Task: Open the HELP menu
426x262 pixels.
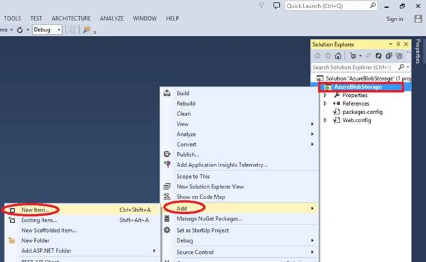Action: tap(173, 18)
